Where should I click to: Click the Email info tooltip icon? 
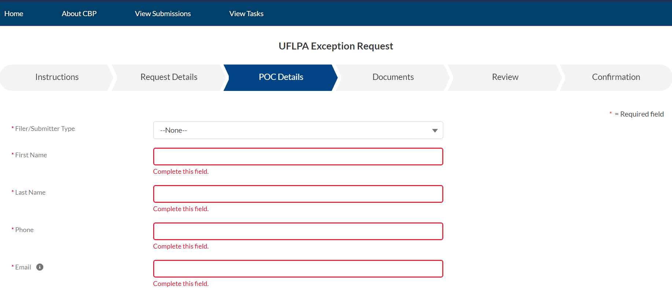[x=40, y=267]
